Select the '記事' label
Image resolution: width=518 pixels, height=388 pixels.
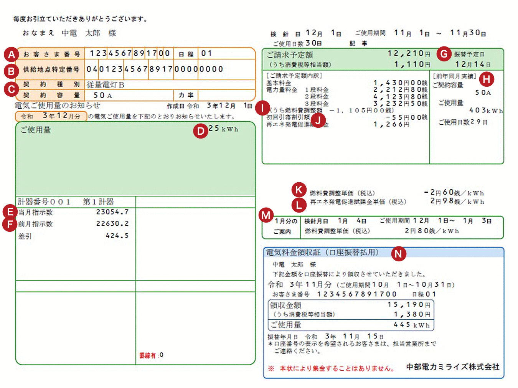click(358, 43)
